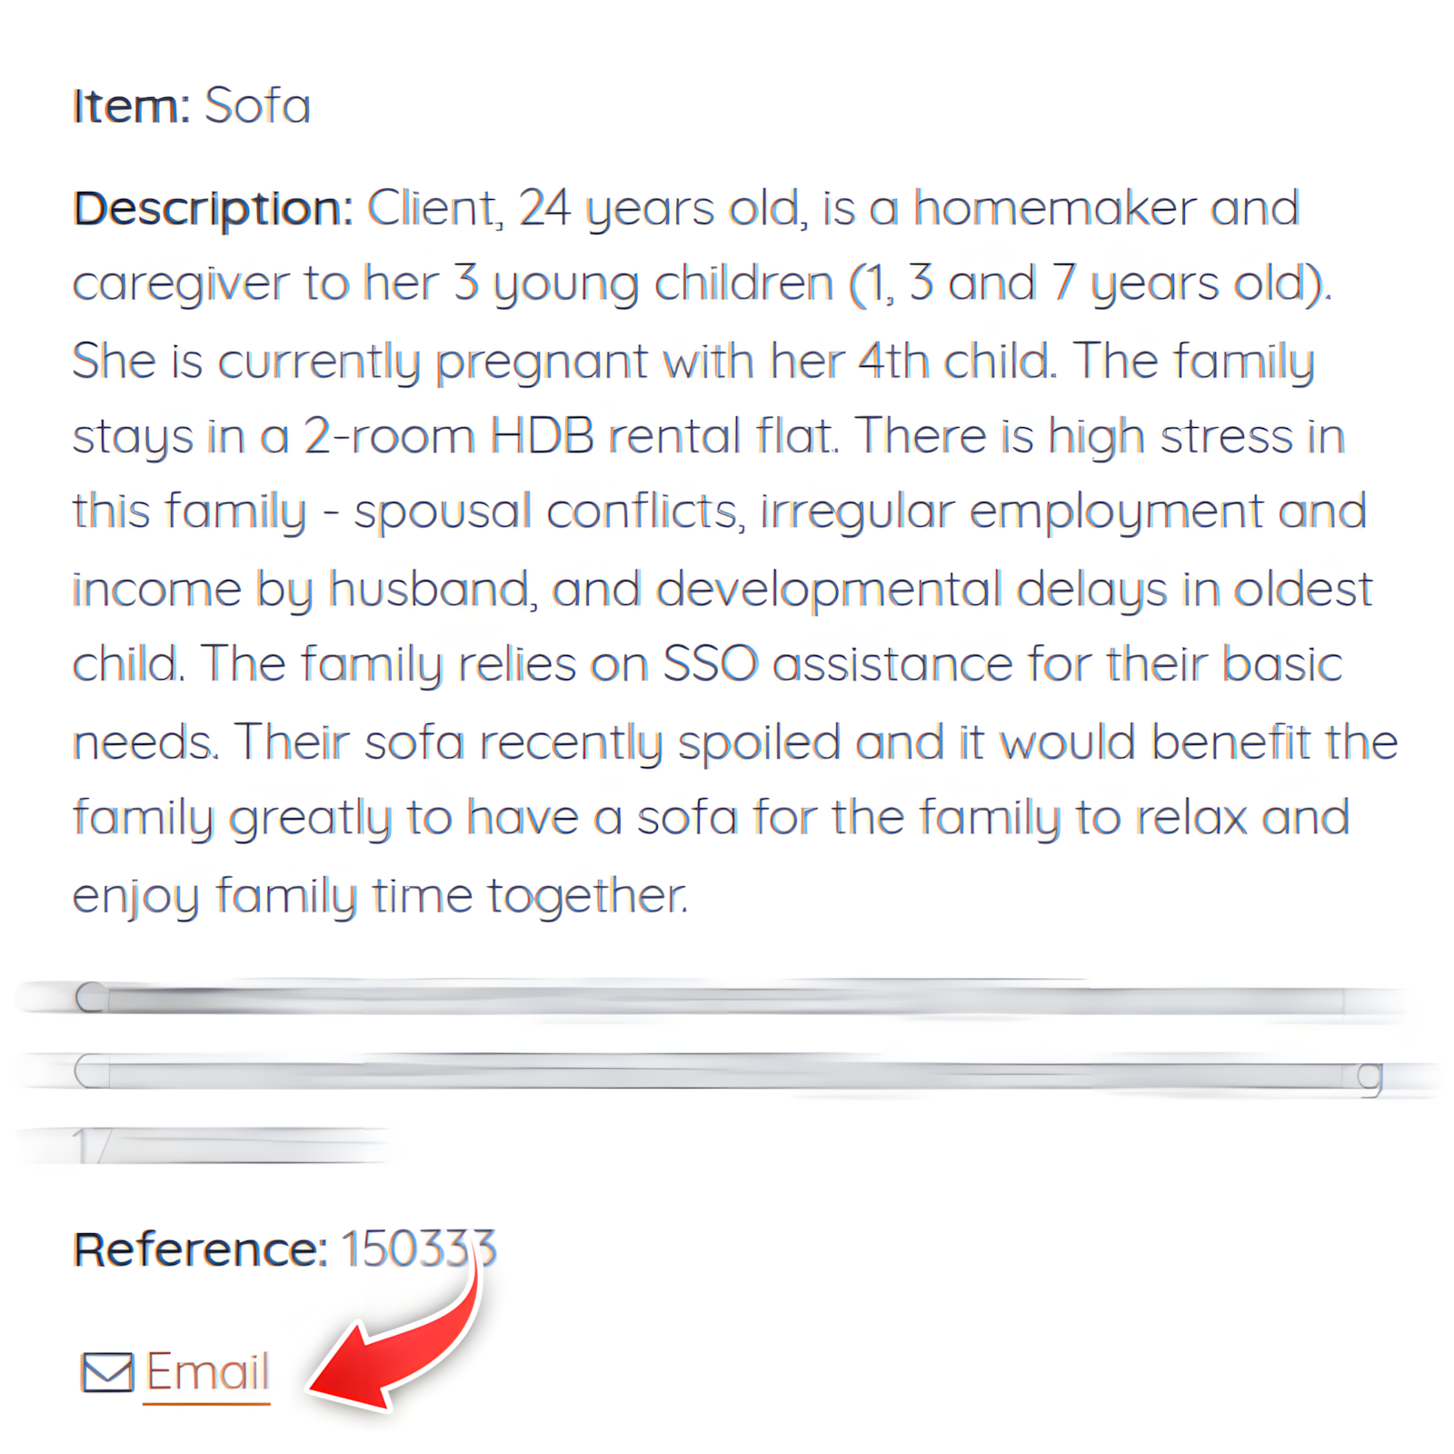This screenshot has width=1454, height=1454.
Task: Click the reference number 150333
Action: coord(419,1249)
